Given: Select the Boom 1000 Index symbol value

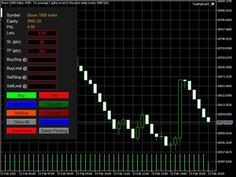Looking at the screenshot, I should tap(42, 15).
